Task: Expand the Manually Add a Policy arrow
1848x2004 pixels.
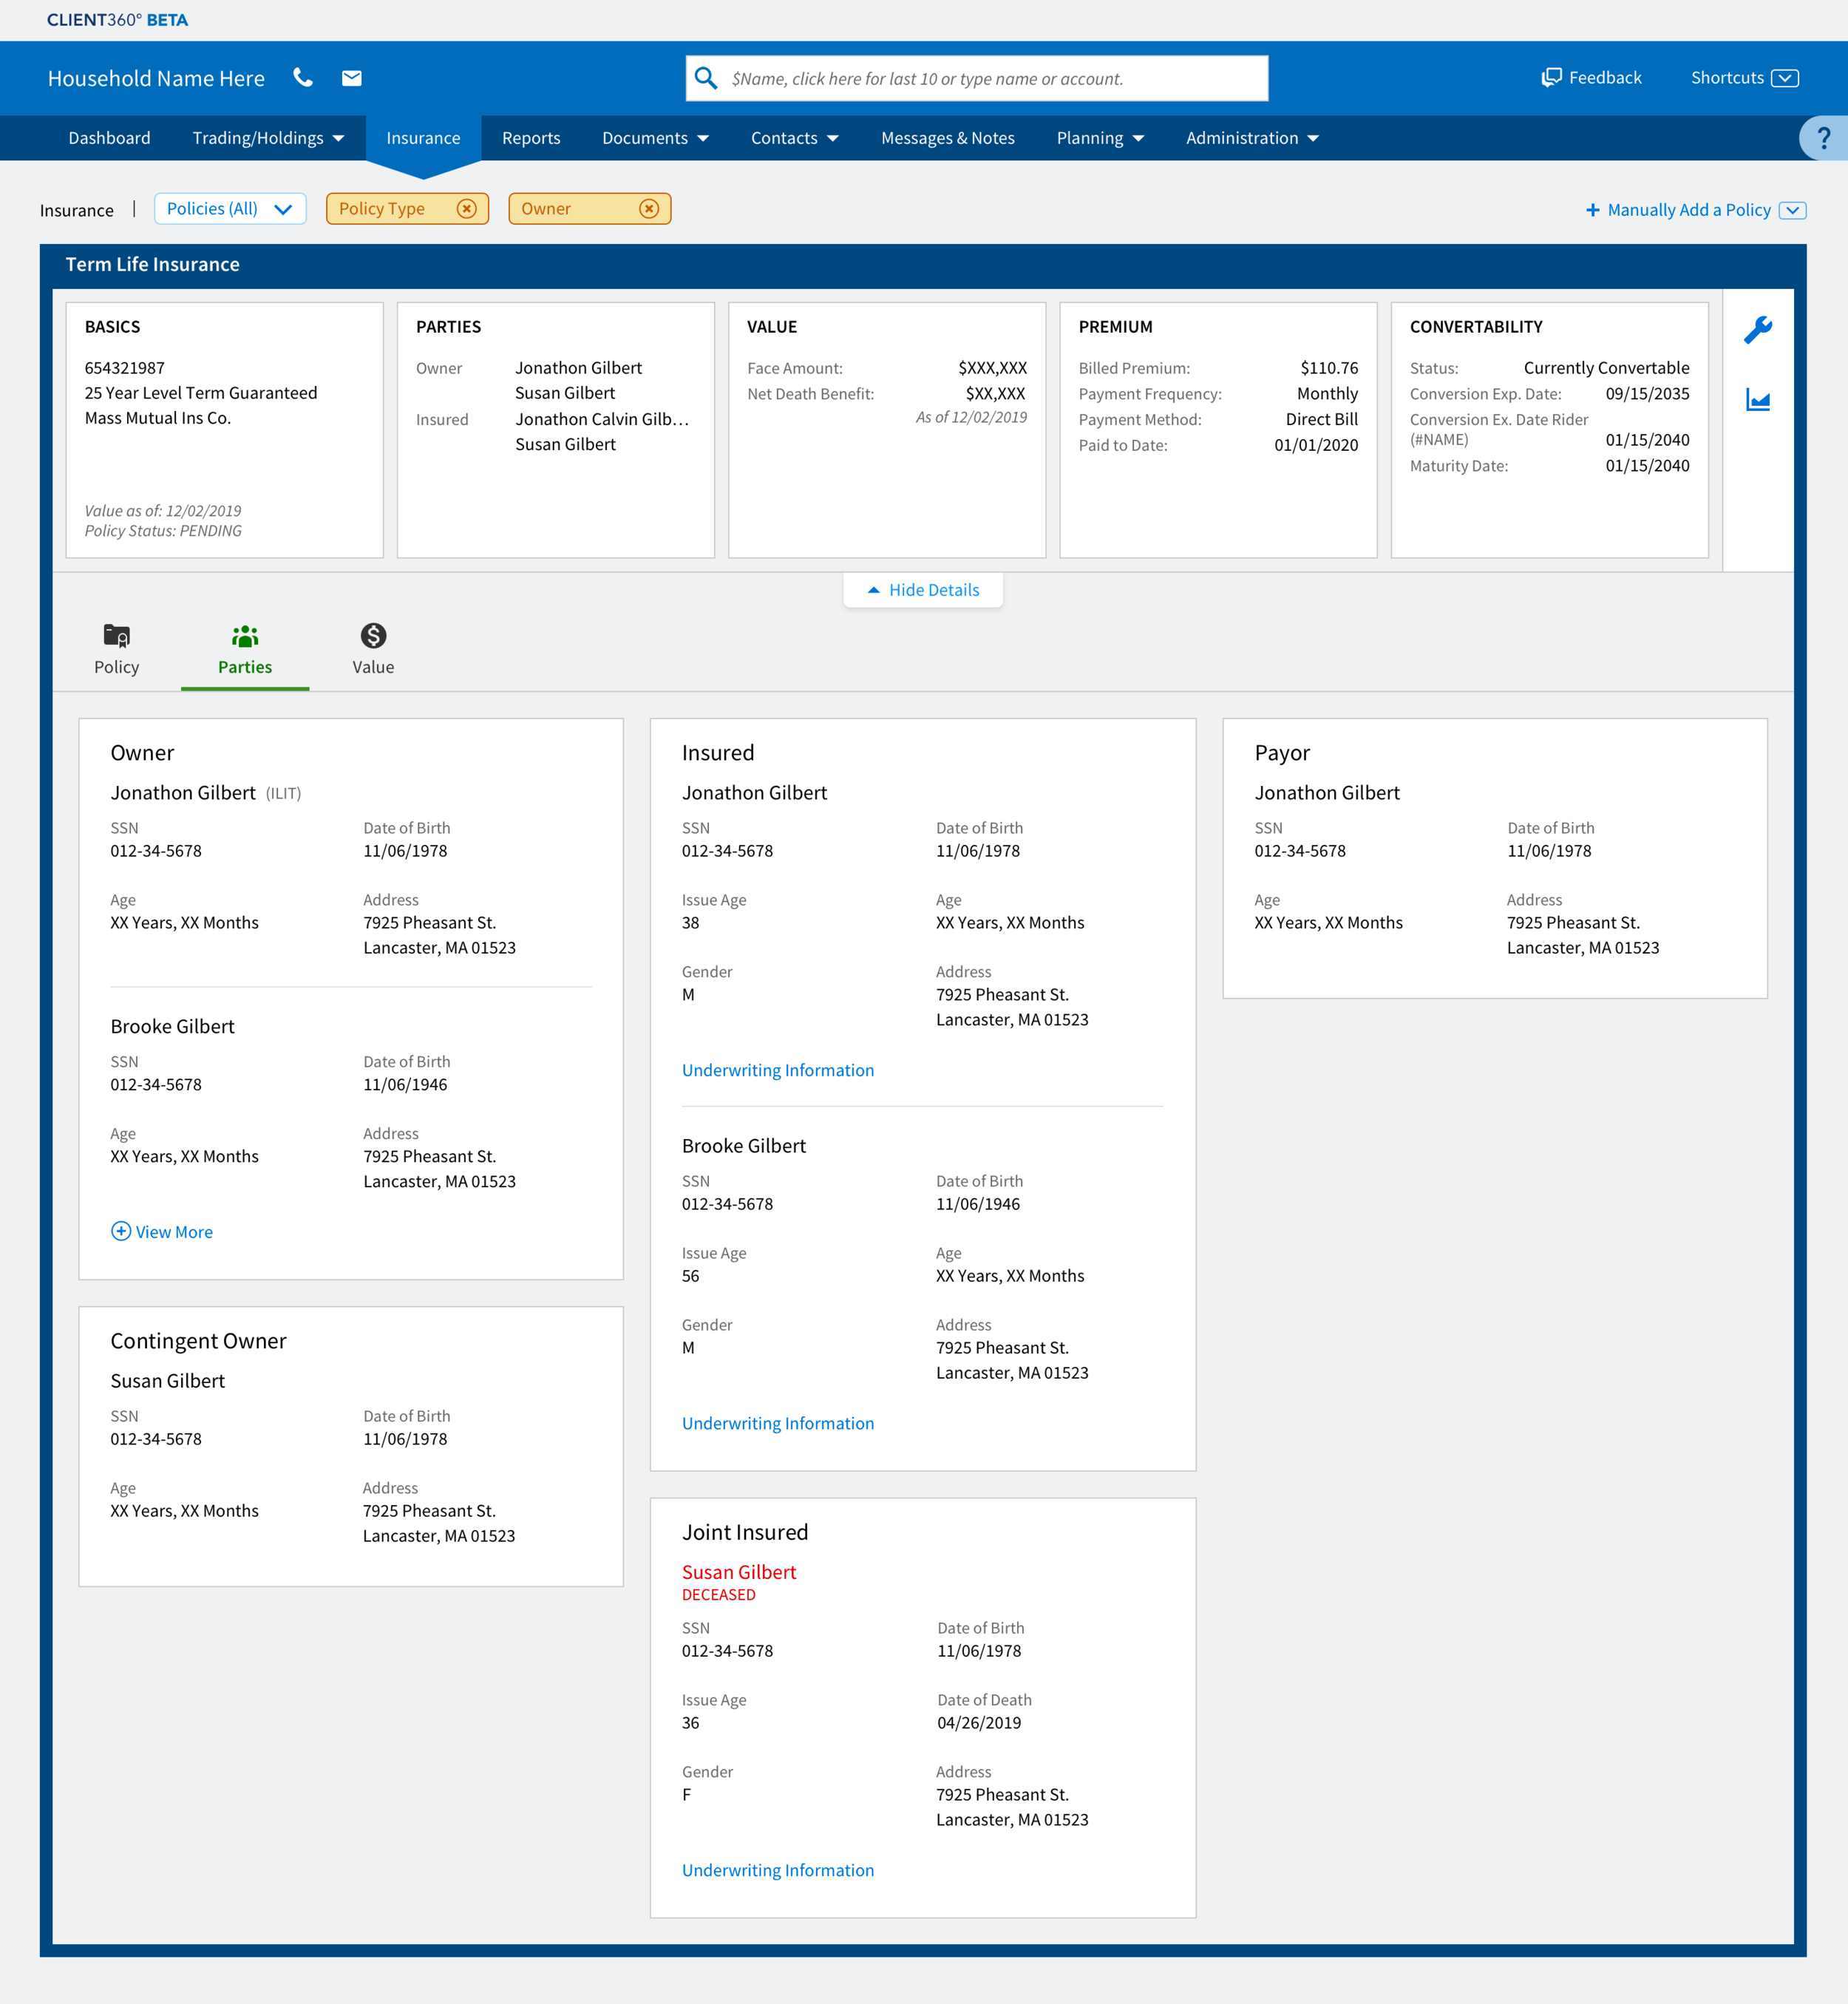Action: [1792, 210]
